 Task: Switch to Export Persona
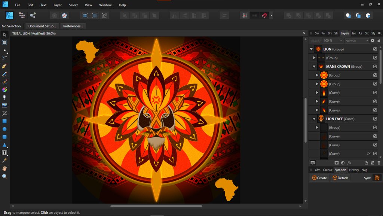click(33, 15)
